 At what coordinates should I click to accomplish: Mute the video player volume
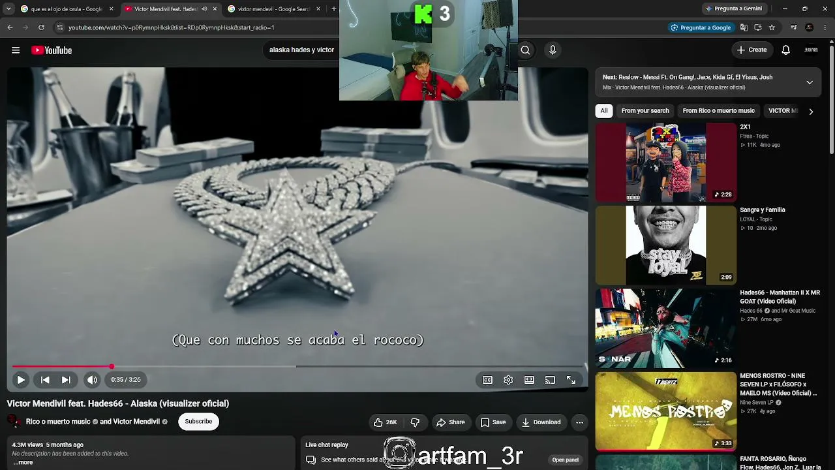point(92,379)
